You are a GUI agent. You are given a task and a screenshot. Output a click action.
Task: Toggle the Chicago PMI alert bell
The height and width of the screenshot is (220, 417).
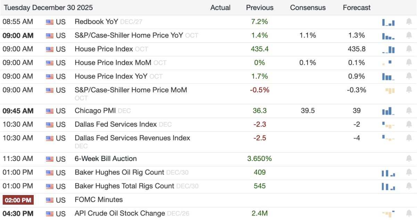coord(409,111)
